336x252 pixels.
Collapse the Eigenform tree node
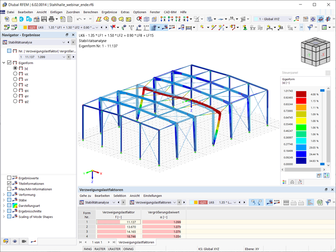(4, 63)
